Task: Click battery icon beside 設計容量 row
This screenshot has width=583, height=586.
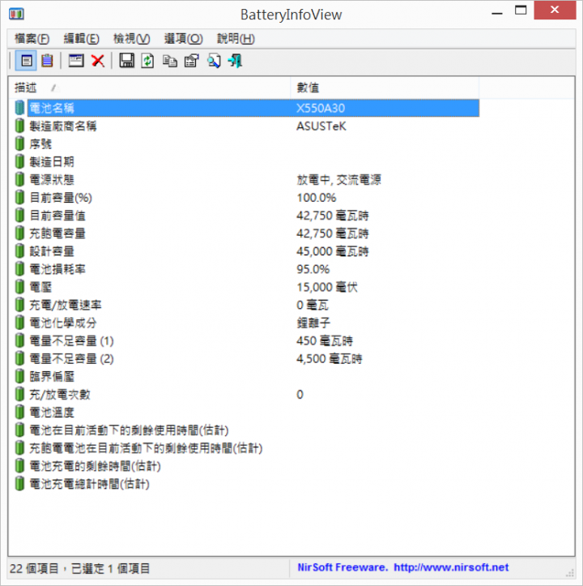Action: coord(19,251)
